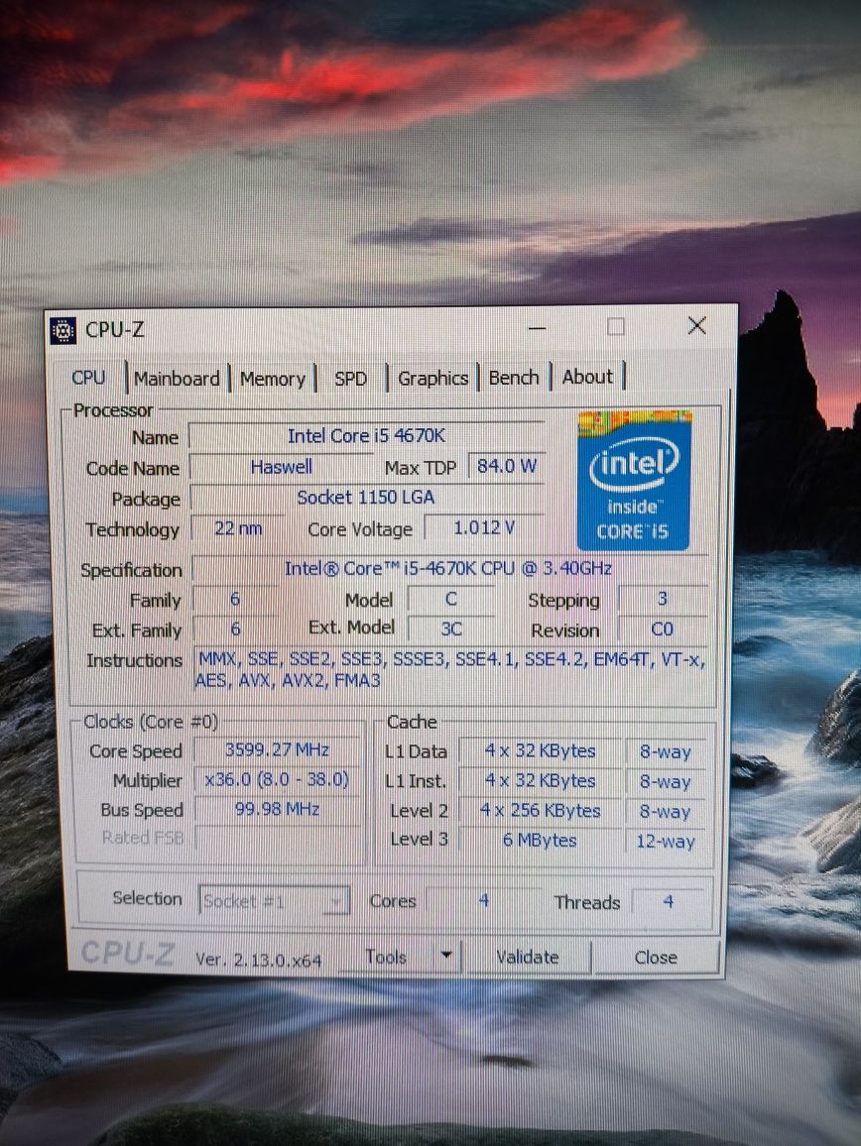Screen dimensions: 861x1146
Task: Click the Revision value C0
Action: click(x=662, y=630)
